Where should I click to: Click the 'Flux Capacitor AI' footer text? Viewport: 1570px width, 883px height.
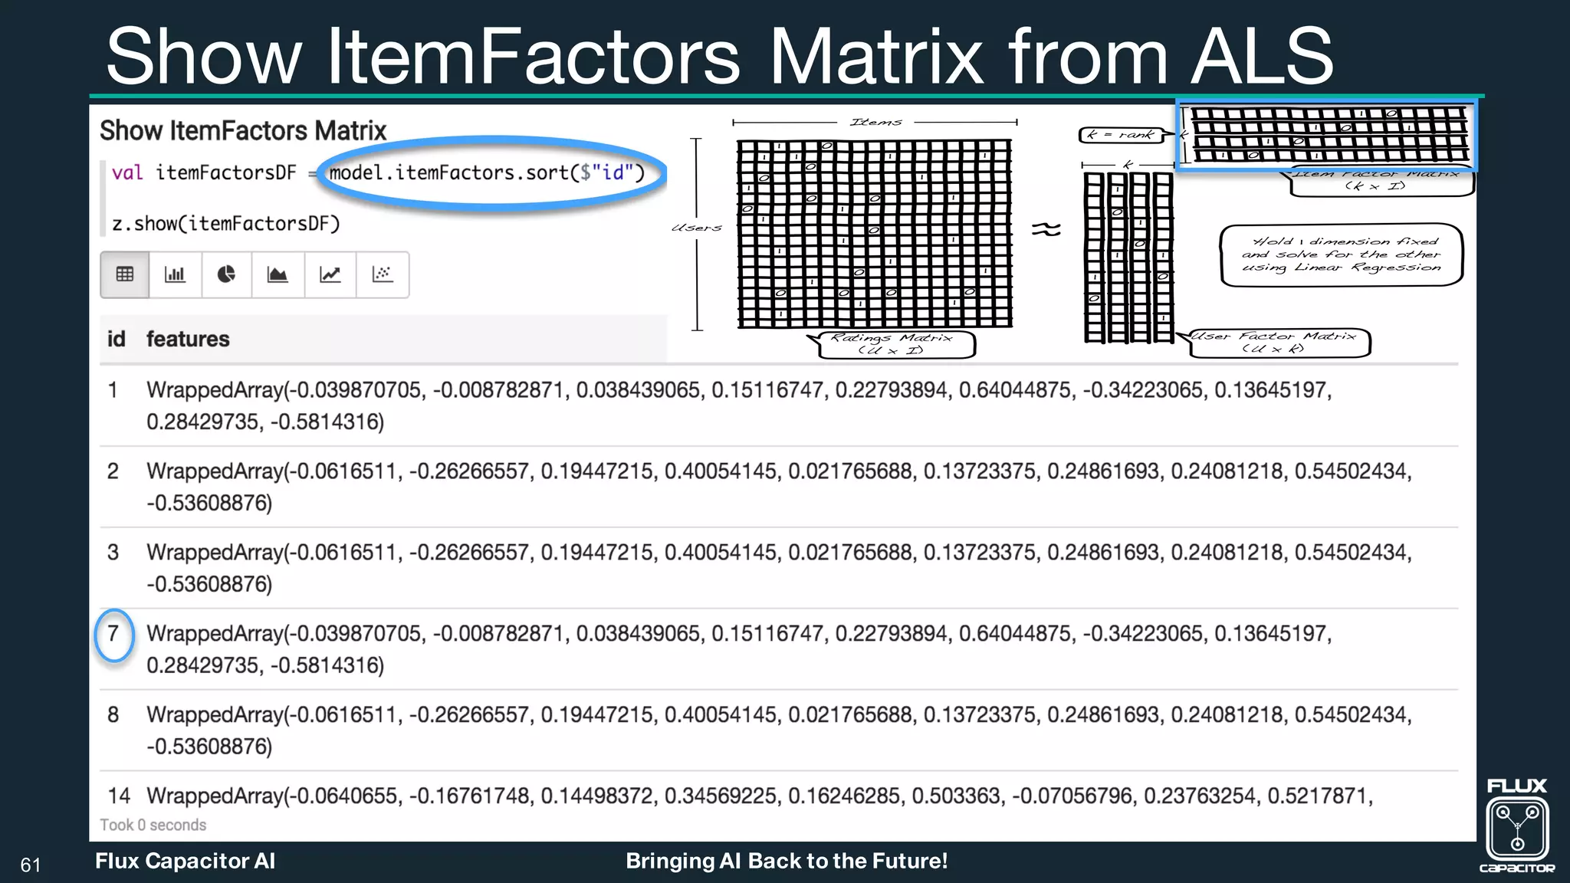pos(186,861)
